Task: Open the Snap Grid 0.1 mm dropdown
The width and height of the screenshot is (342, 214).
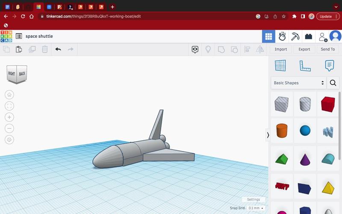Action: click(x=256, y=208)
